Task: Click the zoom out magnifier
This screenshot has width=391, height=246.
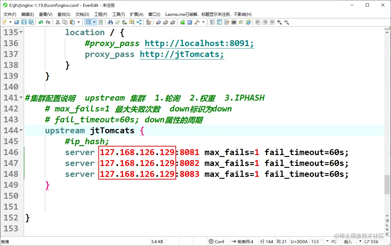Action: coord(287,22)
